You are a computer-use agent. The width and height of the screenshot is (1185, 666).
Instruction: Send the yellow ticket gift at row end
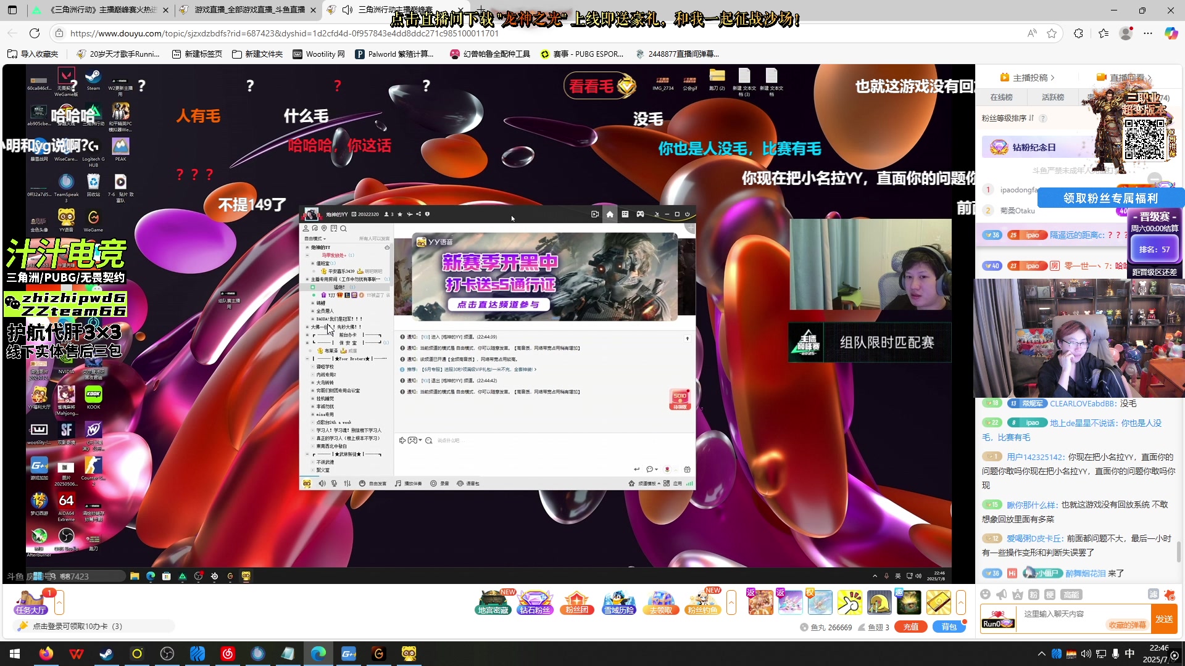pos(938,602)
